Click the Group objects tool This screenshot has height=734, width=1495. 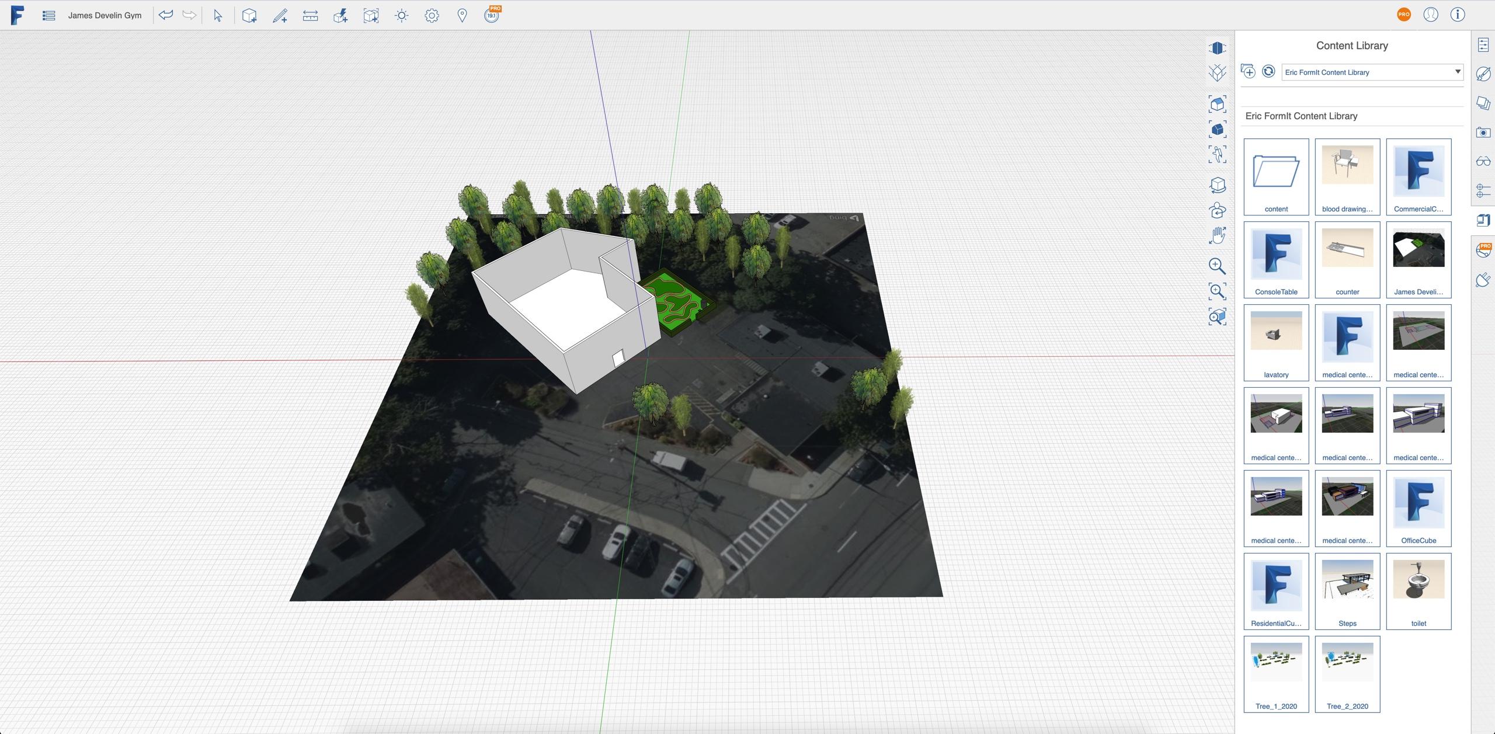371,16
